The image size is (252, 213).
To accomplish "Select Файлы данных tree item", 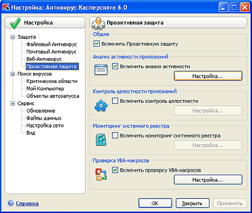I will pyautogui.click(x=44, y=118).
